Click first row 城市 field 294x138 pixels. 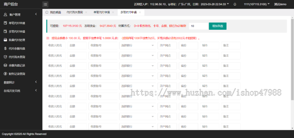point(210,45)
